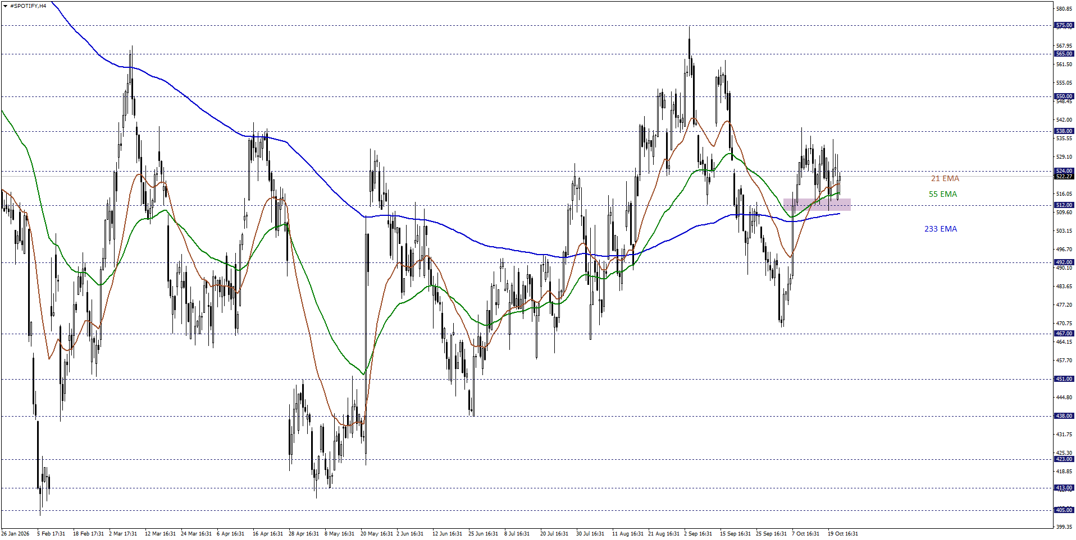Click the 7 Oct 16:31 time label
1076x540 pixels.
pos(806,534)
